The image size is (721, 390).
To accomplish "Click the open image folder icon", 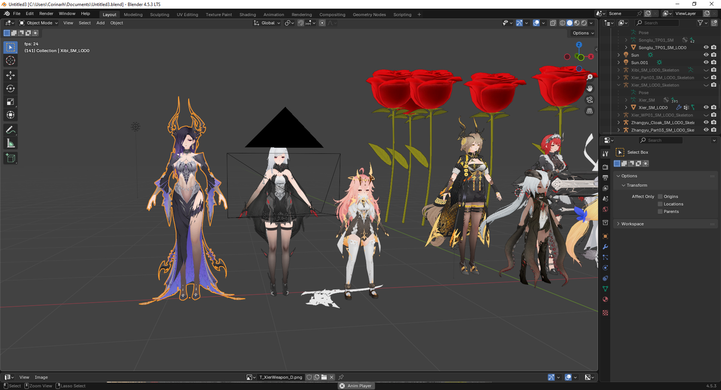I will [x=324, y=377].
